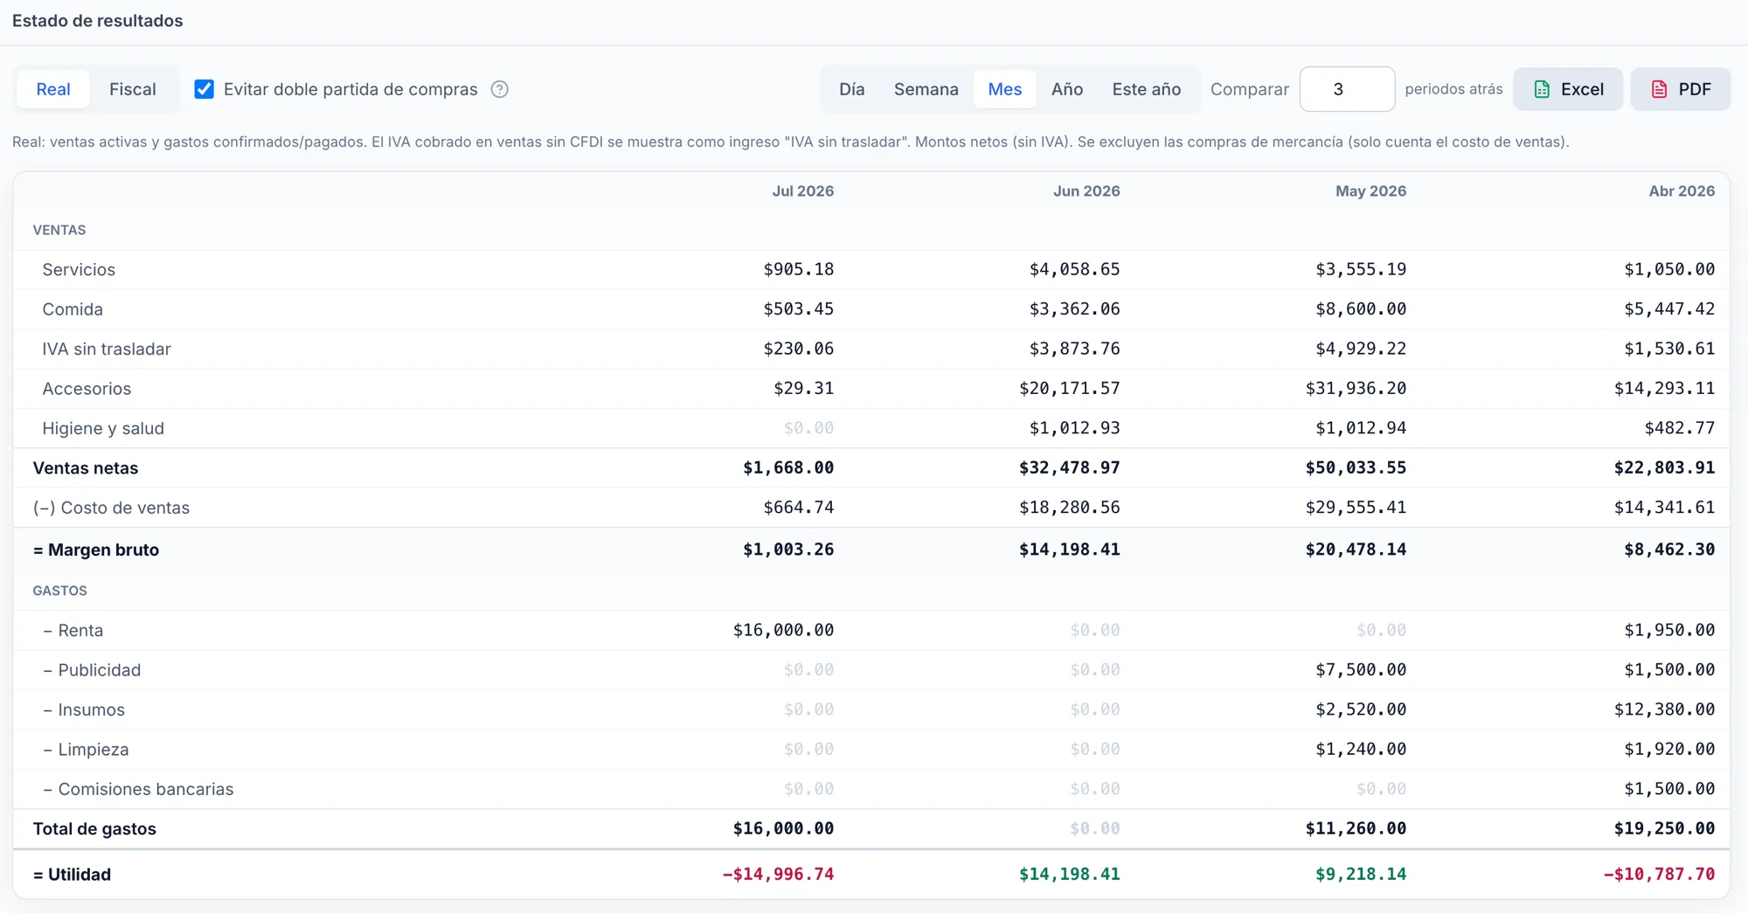Click the $20,171.57 Accesorios value
This screenshot has width=1748, height=913.
tap(1070, 389)
